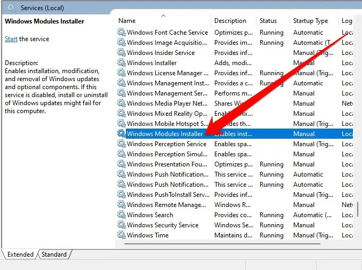
Task: Click gear icon for Windows Modules Installer
Action: 121,133
